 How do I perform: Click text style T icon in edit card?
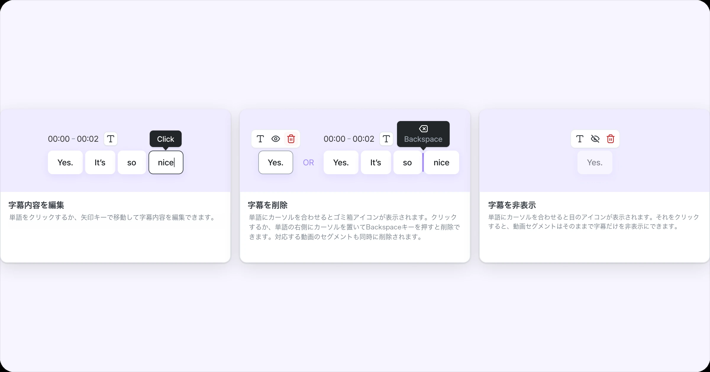tap(111, 139)
